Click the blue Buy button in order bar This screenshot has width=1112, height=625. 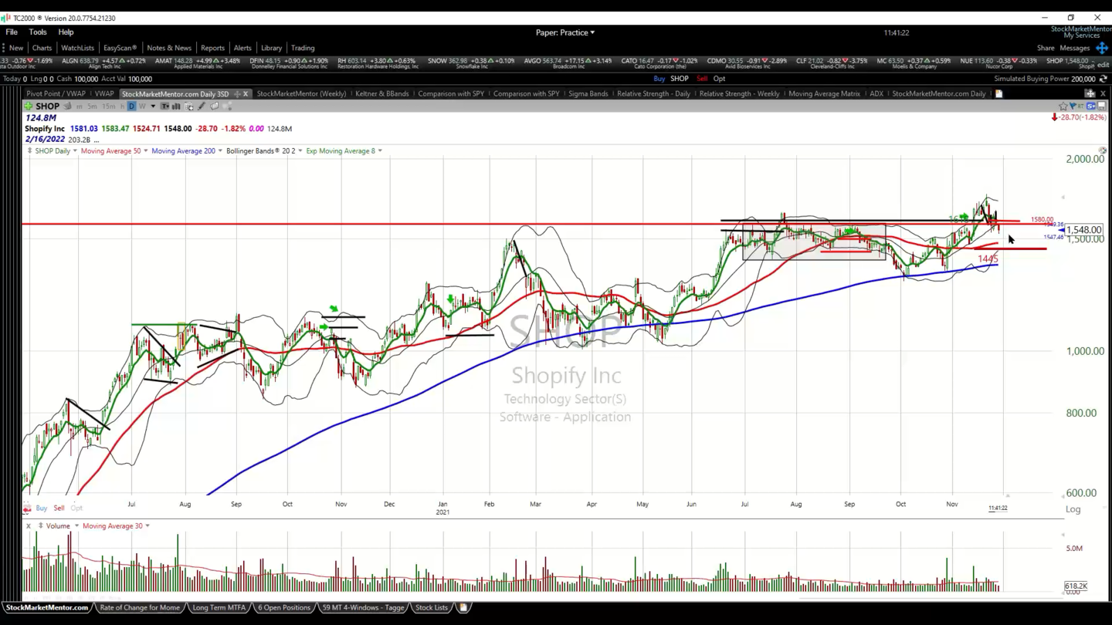(659, 79)
